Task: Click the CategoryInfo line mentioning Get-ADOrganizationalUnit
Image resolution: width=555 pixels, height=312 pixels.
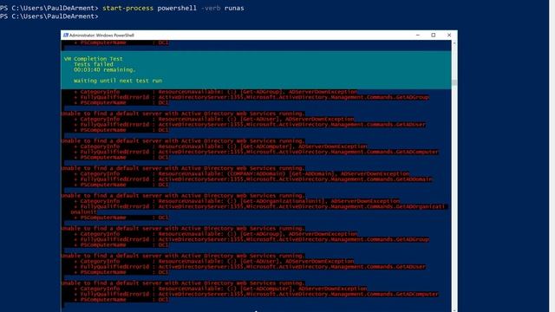Action: [237, 201]
